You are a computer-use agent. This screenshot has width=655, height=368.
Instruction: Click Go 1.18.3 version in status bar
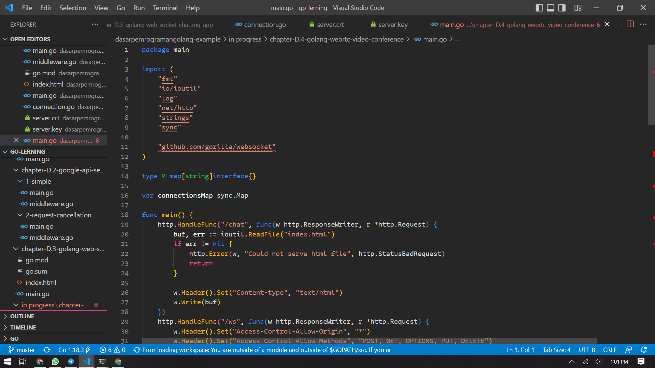pos(74,350)
